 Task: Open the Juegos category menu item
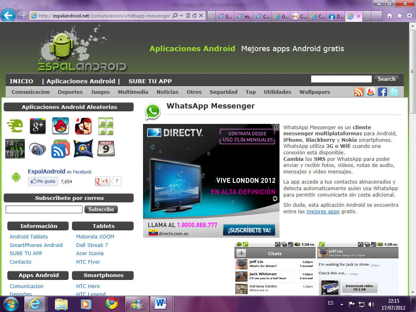(100, 92)
